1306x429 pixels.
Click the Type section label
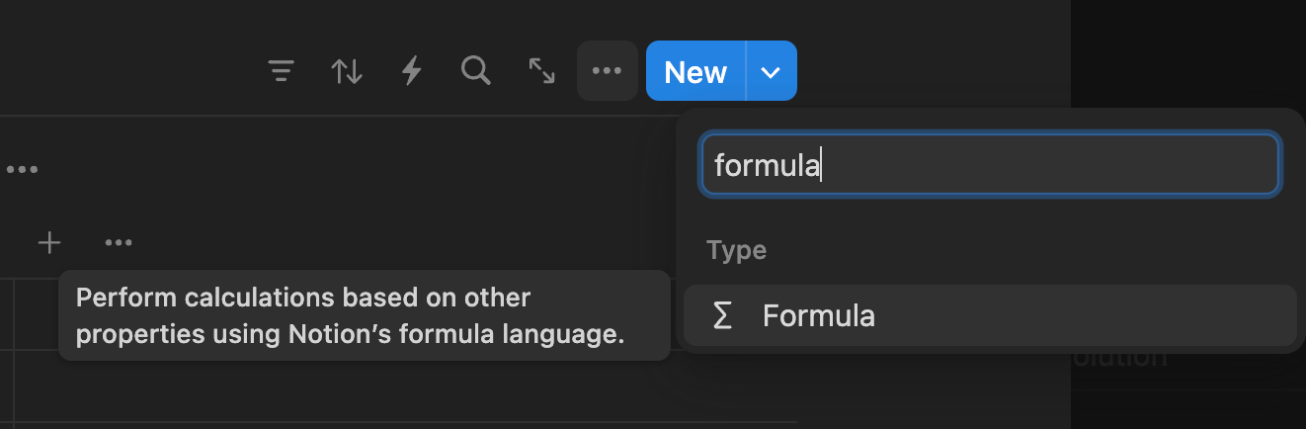(736, 250)
